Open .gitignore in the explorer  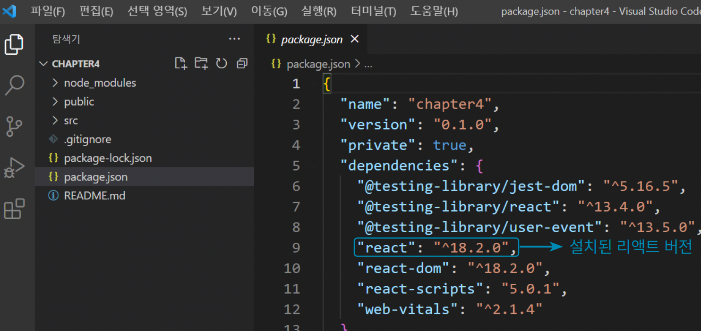pyautogui.click(x=145, y=139)
